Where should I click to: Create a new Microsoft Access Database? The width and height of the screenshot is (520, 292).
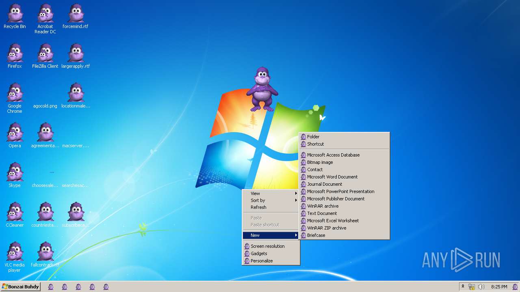pos(344,155)
